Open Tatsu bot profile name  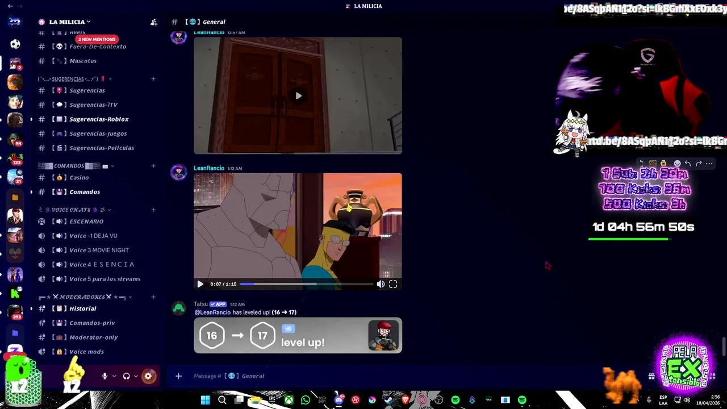tap(200, 304)
